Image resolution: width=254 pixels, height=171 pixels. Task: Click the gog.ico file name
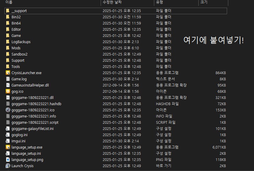[17, 92]
